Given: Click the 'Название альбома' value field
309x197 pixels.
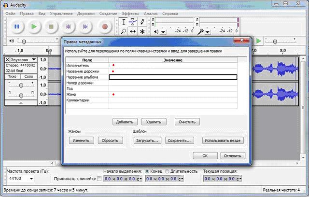Looking at the screenshot, I should 173,77.
